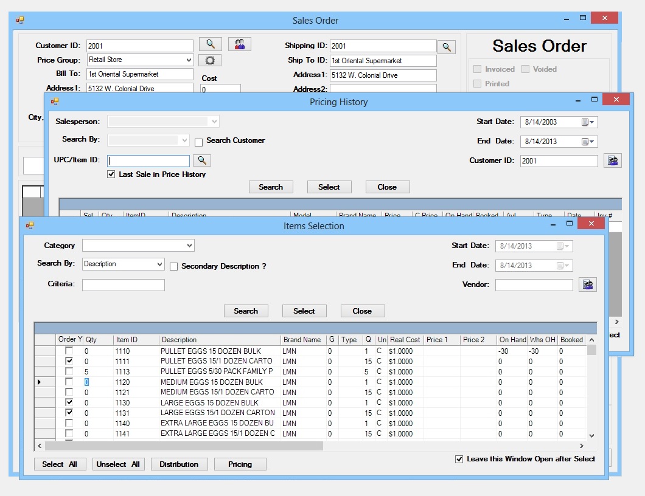This screenshot has height=496, width=645.
Task: Click the row pointer arrow for item 1120
Action: [x=39, y=382]
